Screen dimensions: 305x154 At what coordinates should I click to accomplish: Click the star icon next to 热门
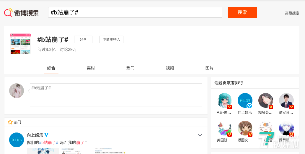click(10, 122)
